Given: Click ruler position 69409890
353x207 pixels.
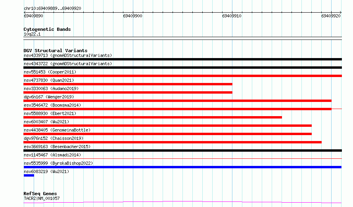Looking at the screenshot, I should coord(33,16).
